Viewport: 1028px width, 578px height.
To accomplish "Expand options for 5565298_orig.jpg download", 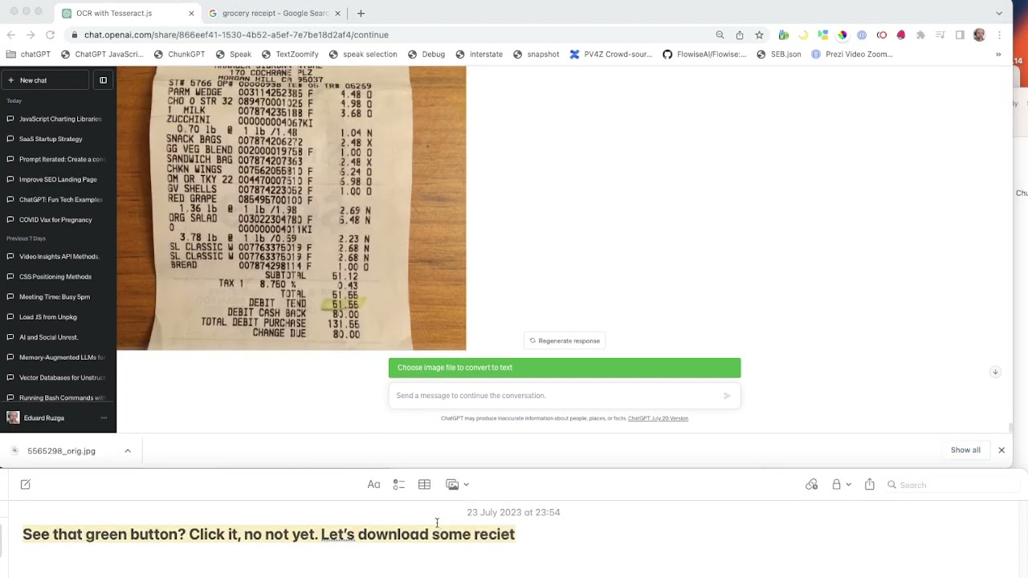I will [x=127, y=451].
